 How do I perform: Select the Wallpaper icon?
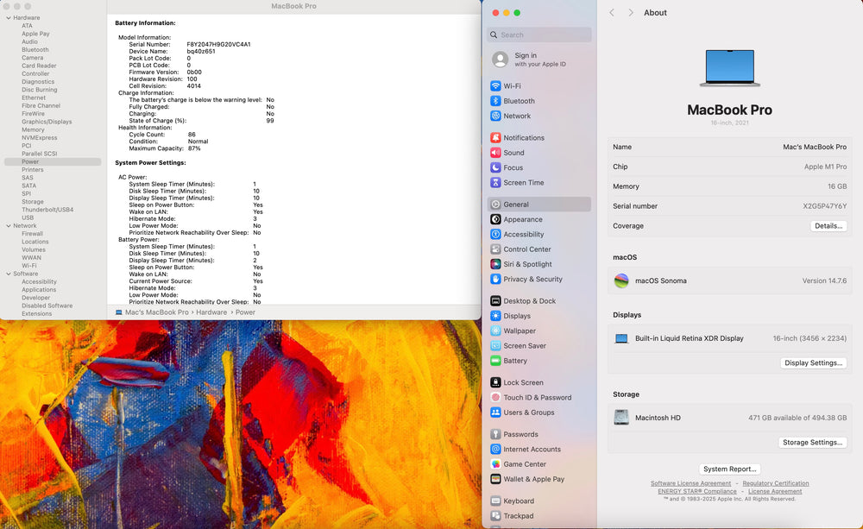tap(495, 331)
